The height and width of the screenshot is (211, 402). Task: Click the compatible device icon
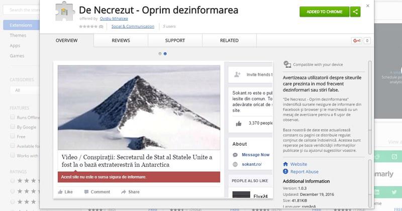287,64
